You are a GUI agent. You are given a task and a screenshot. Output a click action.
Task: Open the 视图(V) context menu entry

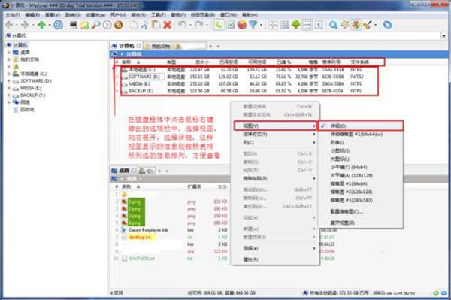[x=276, y=126]
